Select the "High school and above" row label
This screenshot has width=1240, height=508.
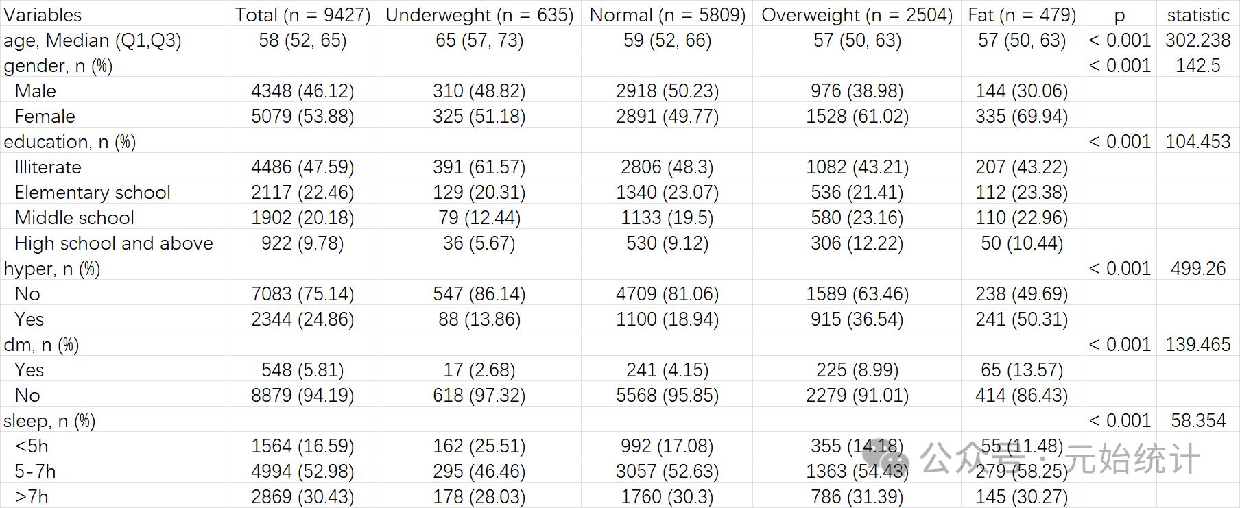(x=114, y=243)
